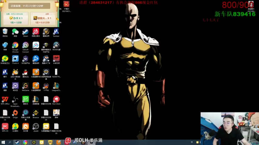Click the Windows Start button
The image size is (259, 145).
click(x=3, y=142)
